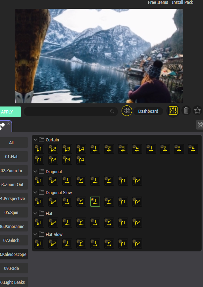Viewport: 203px width, 287px height.
Task: Select Flat up-arrow preset 2
Action: (x=137, y=222)
